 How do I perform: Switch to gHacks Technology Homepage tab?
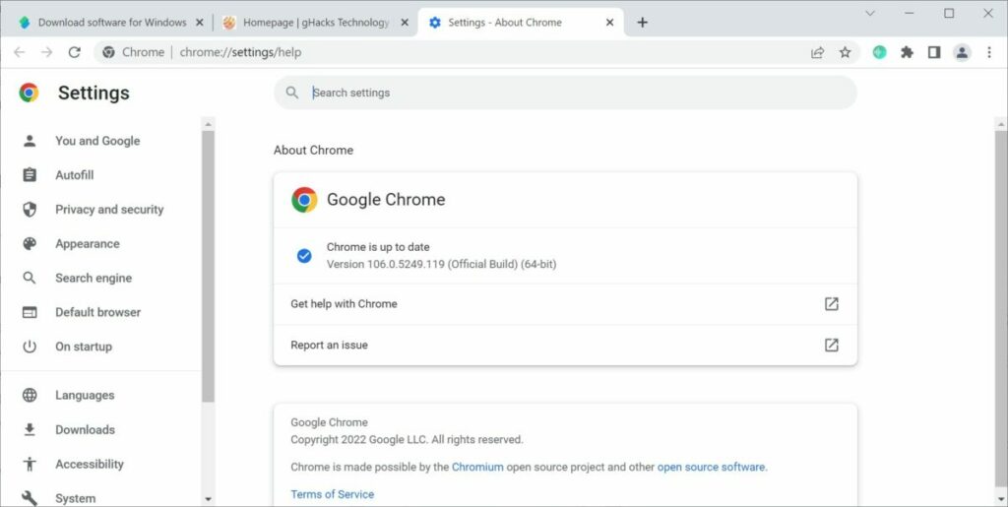315,23
